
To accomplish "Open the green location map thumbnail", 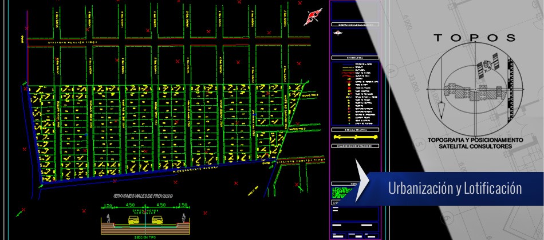I will 342,193.
